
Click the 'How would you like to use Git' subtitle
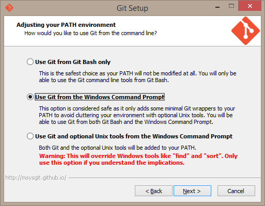(90, 33)
